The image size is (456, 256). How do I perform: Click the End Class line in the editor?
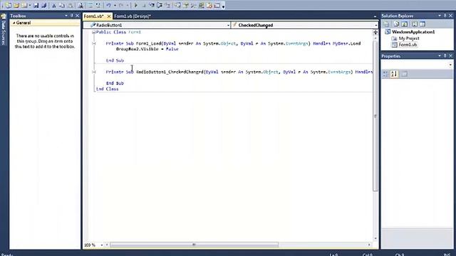coord(108,89)
